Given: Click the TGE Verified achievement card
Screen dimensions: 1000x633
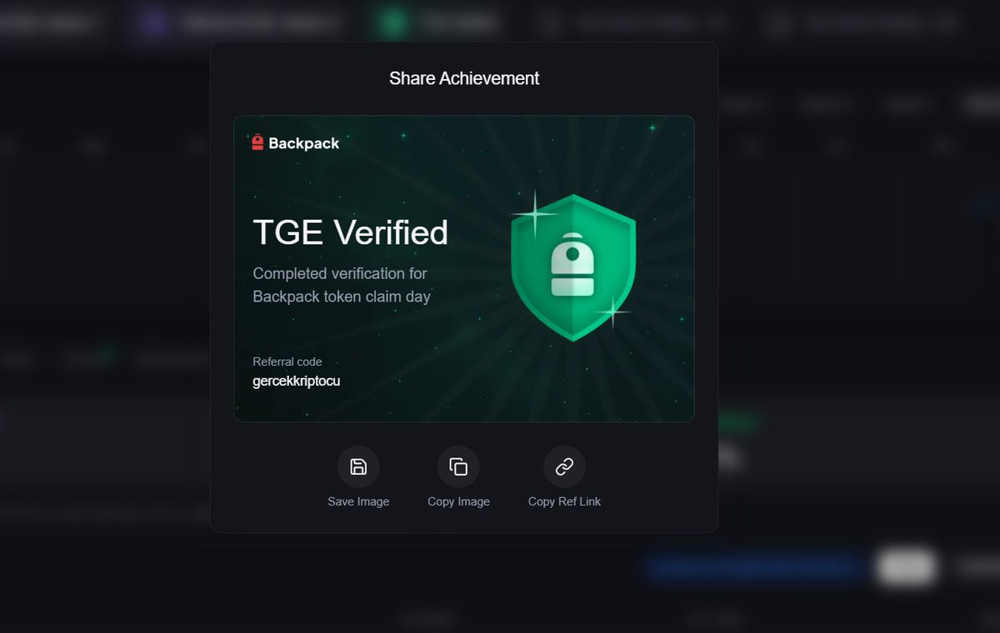Looking at the screenshot, I should tap(464, 267).
